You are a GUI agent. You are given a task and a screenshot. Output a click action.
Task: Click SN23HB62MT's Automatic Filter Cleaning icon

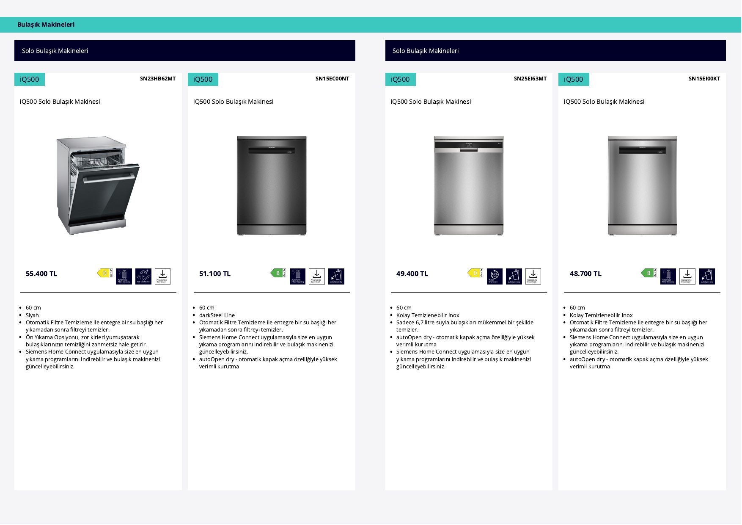click(x=124, y=276)
